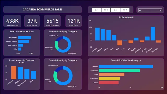
Task: Click the Furniture 17% label in upper donut
Action: [53, 36]
